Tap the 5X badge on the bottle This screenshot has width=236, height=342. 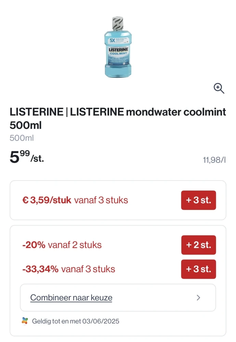(112, 40)
